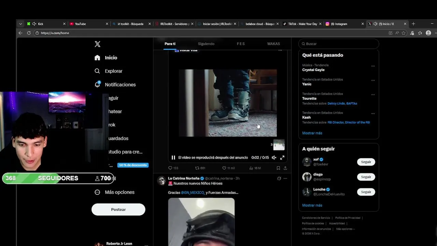Viewport: 437px width, 246px height.
Task: Open browser tab search dropdown
Action: [20, 24]
